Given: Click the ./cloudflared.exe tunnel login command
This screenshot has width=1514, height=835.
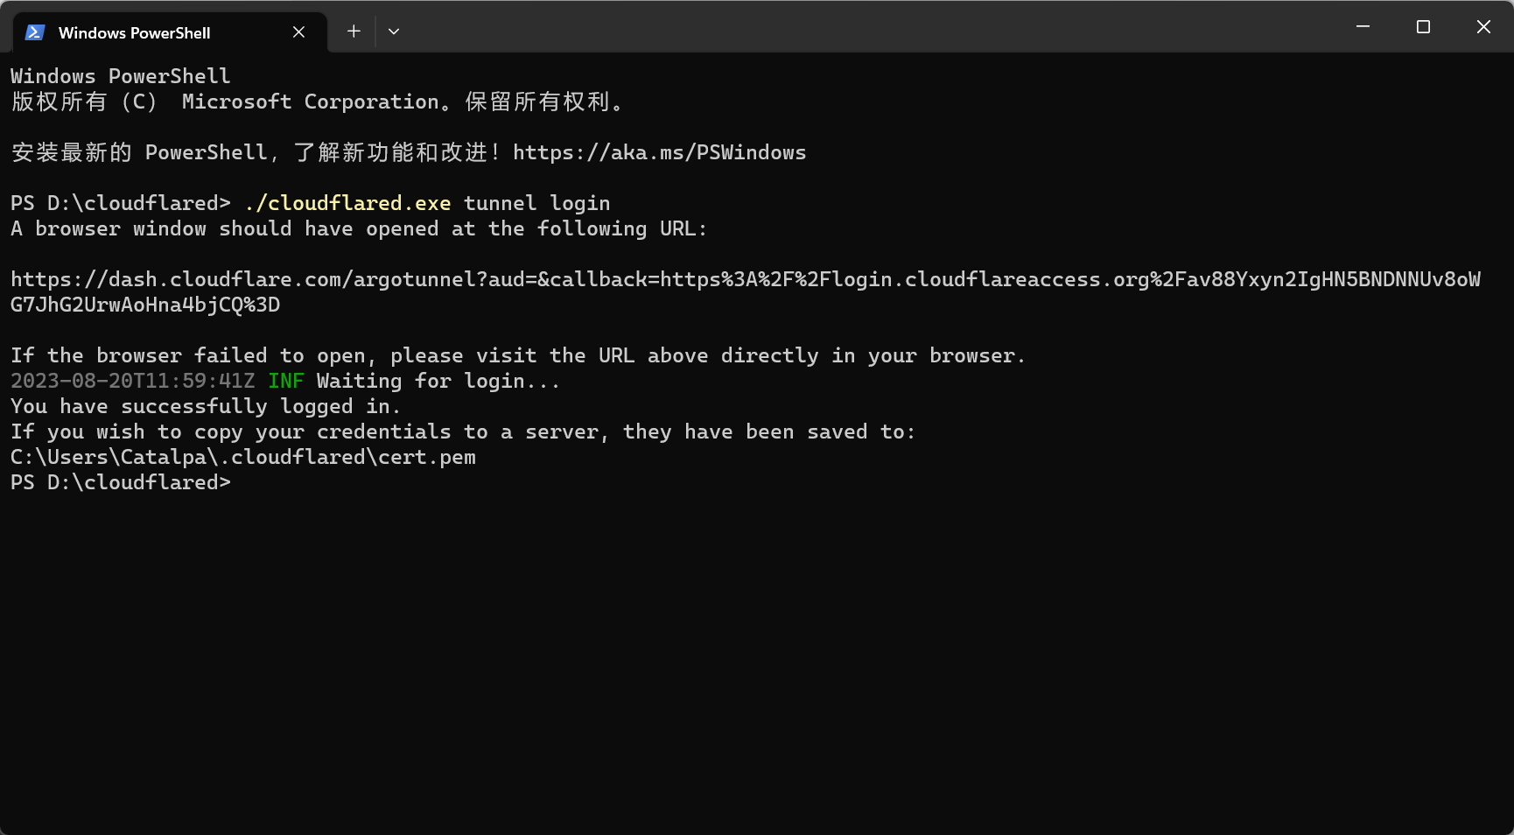Looking at the screenshot, I should 427,203.
